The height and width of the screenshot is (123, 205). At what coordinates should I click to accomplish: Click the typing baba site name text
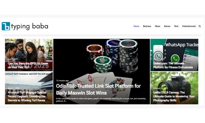30,26
